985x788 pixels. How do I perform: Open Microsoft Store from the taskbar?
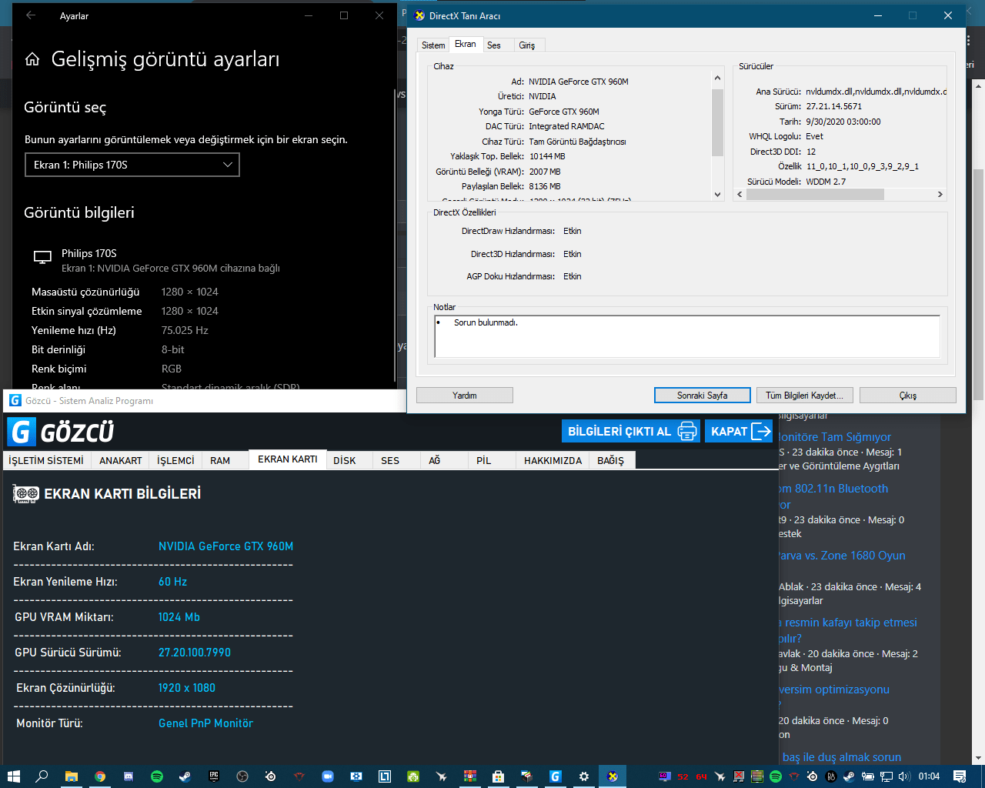498,776
